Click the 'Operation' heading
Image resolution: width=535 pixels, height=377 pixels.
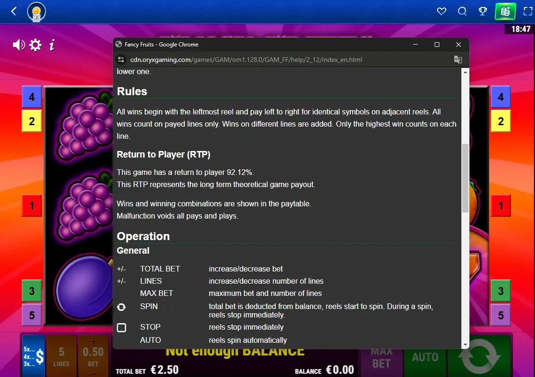(x=143, y=236)
